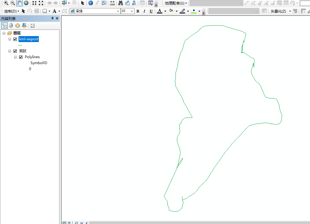310x224 pixels.
Task: Open the marker color dropdown arrow
Action: click(199, 11)
